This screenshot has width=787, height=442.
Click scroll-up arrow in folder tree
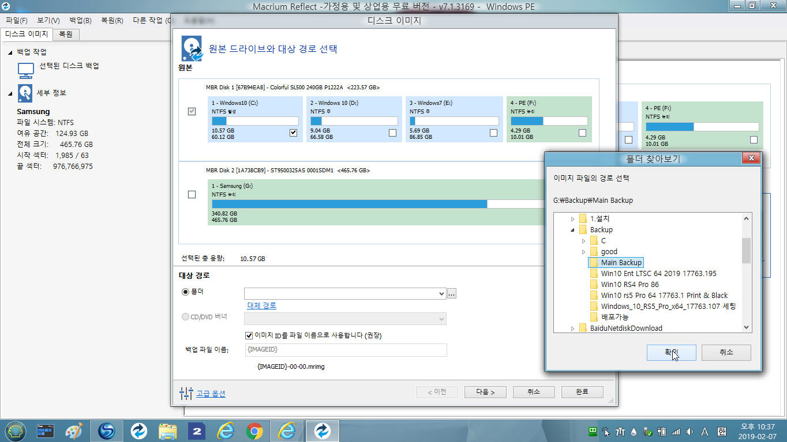(746, 218)
